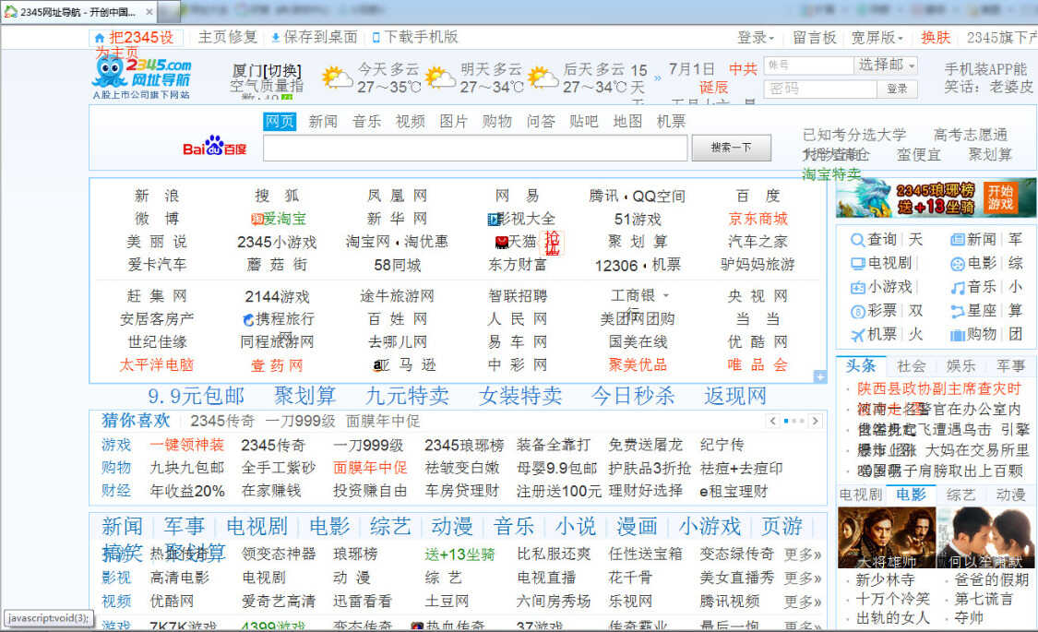
Task: Click tomorrow's weather icon beside 明天多云
Action: 439,78
